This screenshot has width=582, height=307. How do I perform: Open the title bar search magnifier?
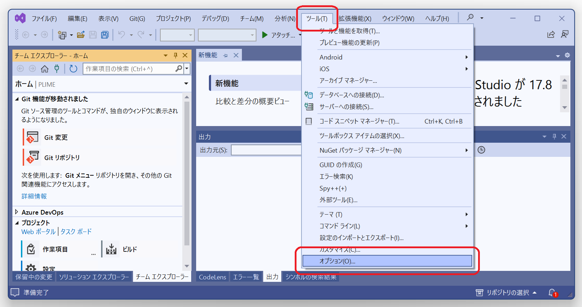tap(470, 17)
